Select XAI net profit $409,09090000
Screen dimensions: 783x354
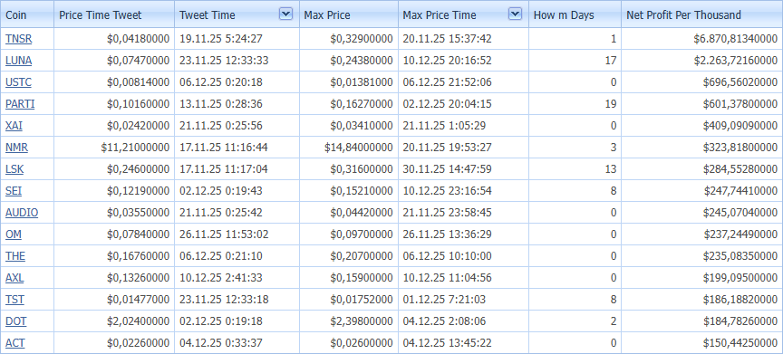point(740,126)
